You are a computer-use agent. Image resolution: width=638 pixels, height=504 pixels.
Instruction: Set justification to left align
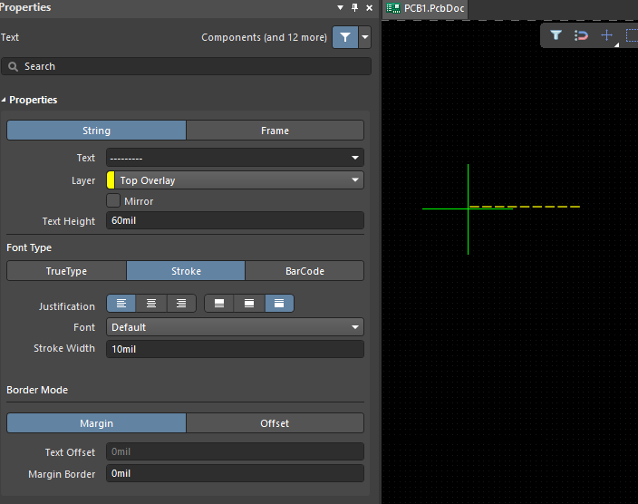point(121,304)
